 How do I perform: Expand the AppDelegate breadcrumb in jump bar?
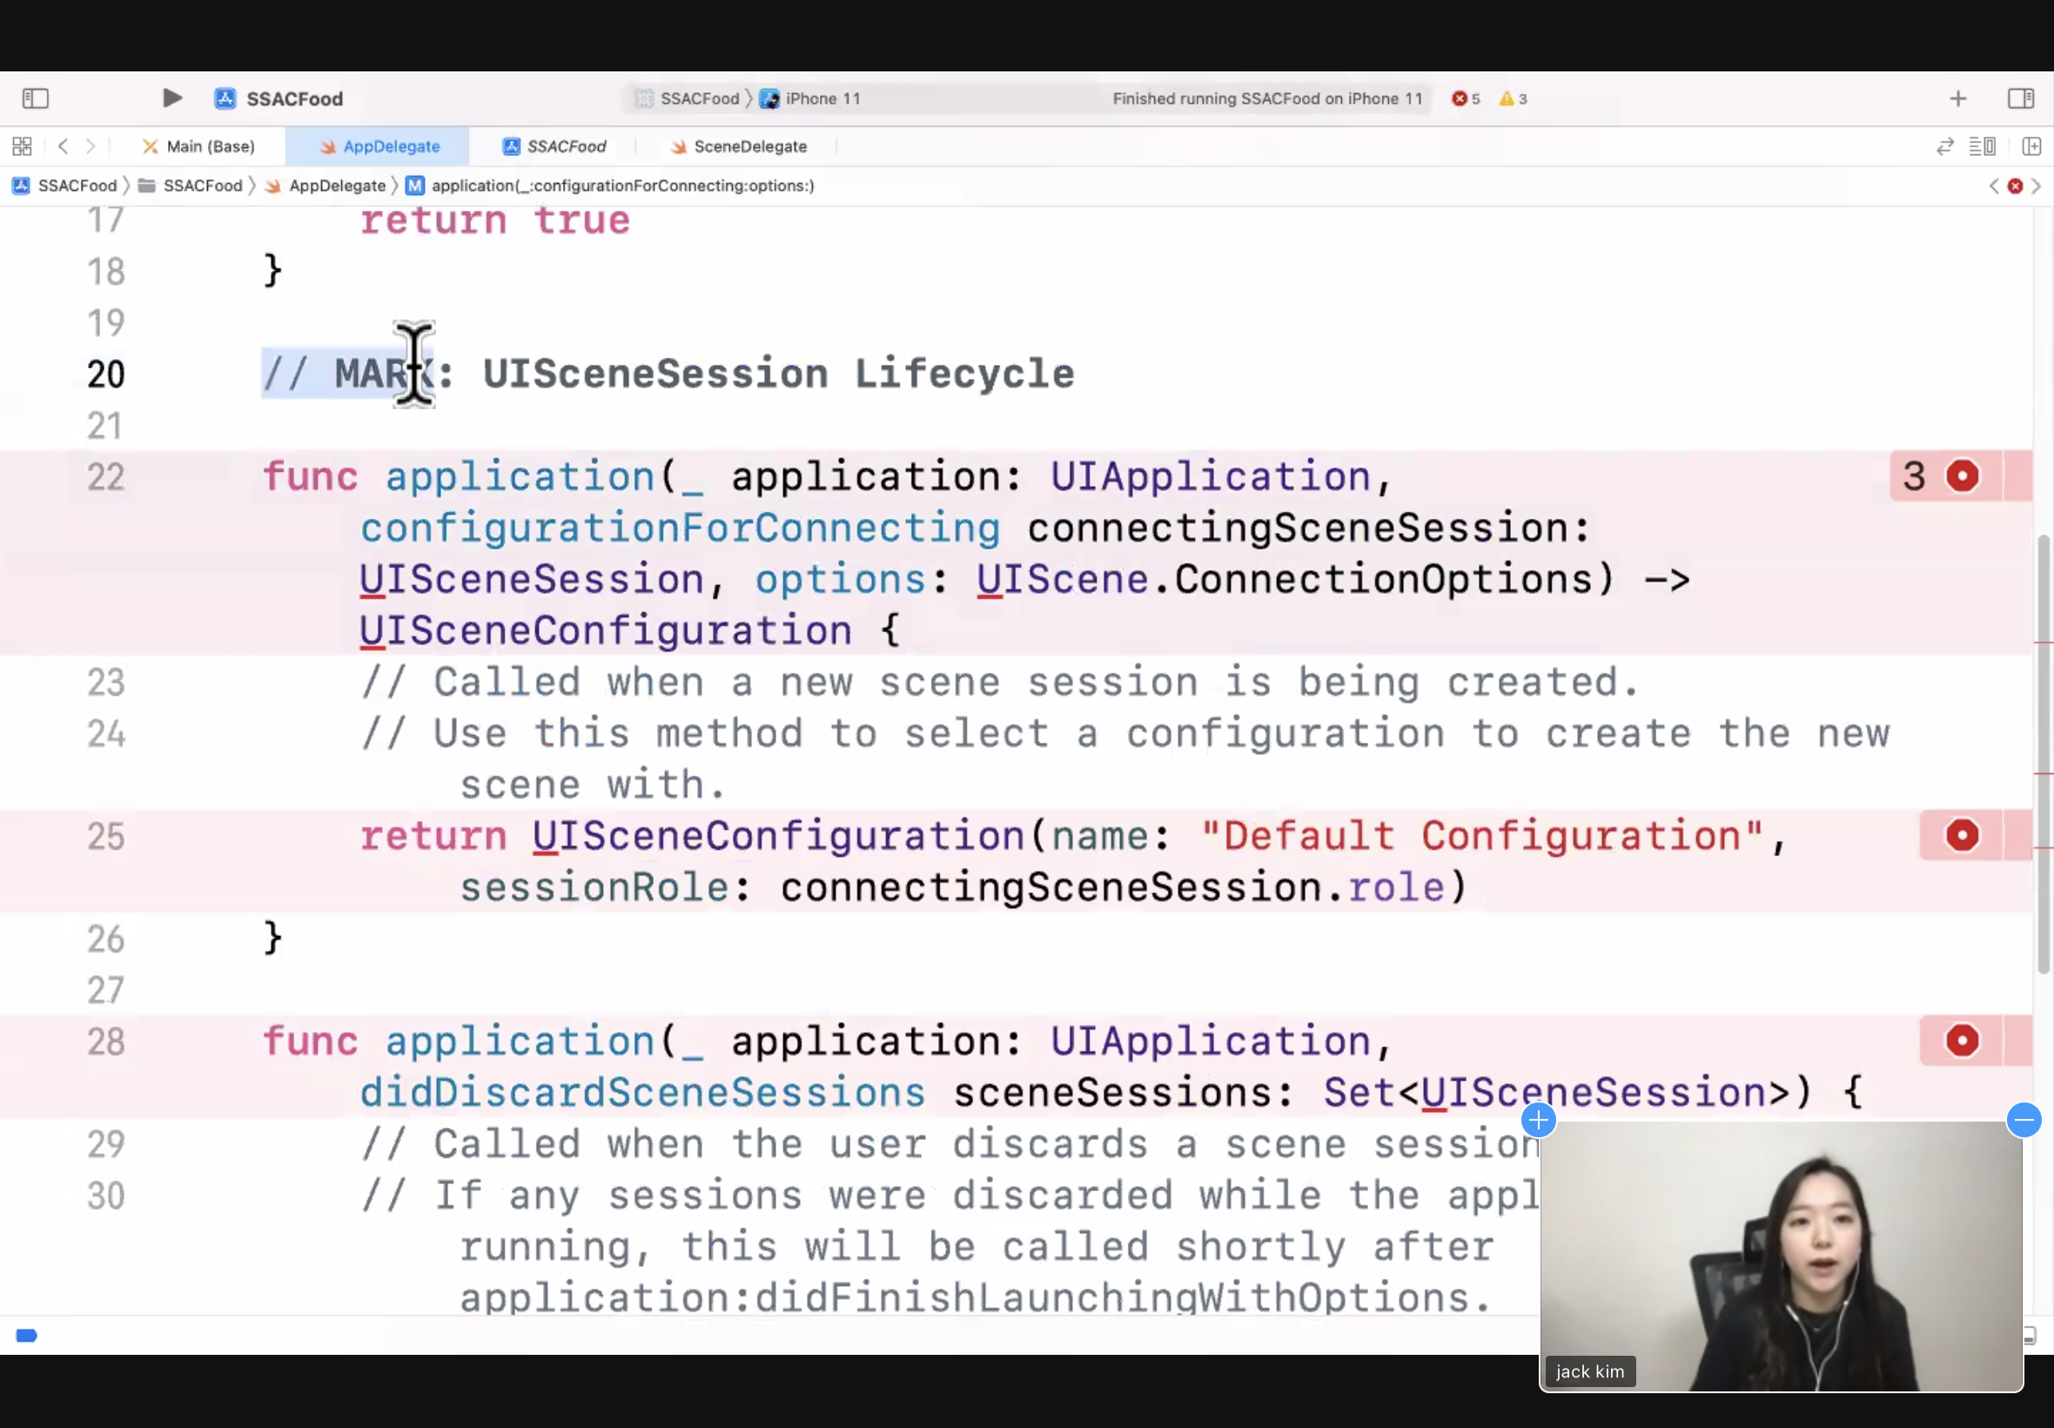tap(336, 185)
